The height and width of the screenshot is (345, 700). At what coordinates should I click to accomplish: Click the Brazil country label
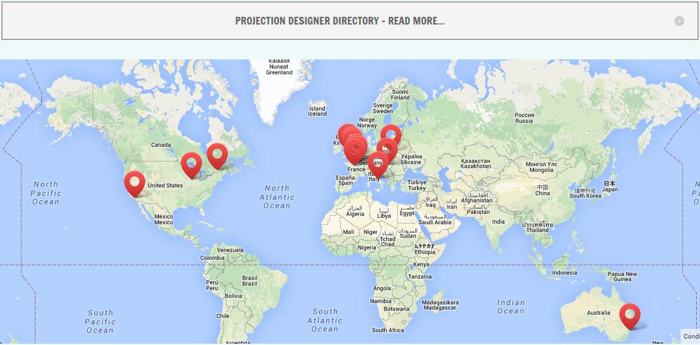(x=249, y=280)
